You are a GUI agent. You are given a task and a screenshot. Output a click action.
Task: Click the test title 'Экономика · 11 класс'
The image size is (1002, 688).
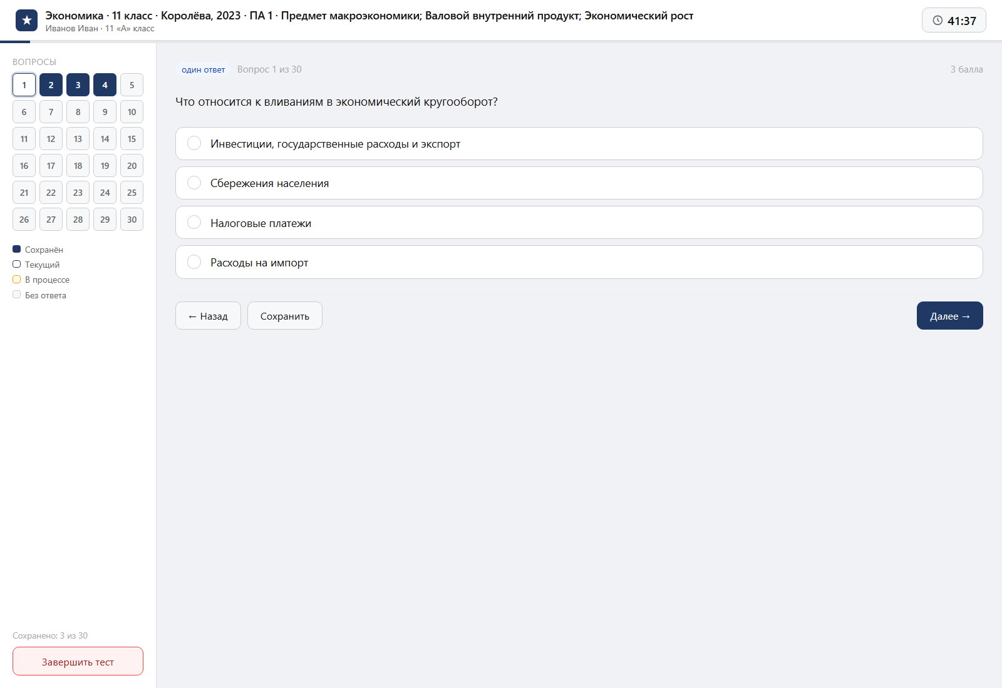tap(369, 16)
